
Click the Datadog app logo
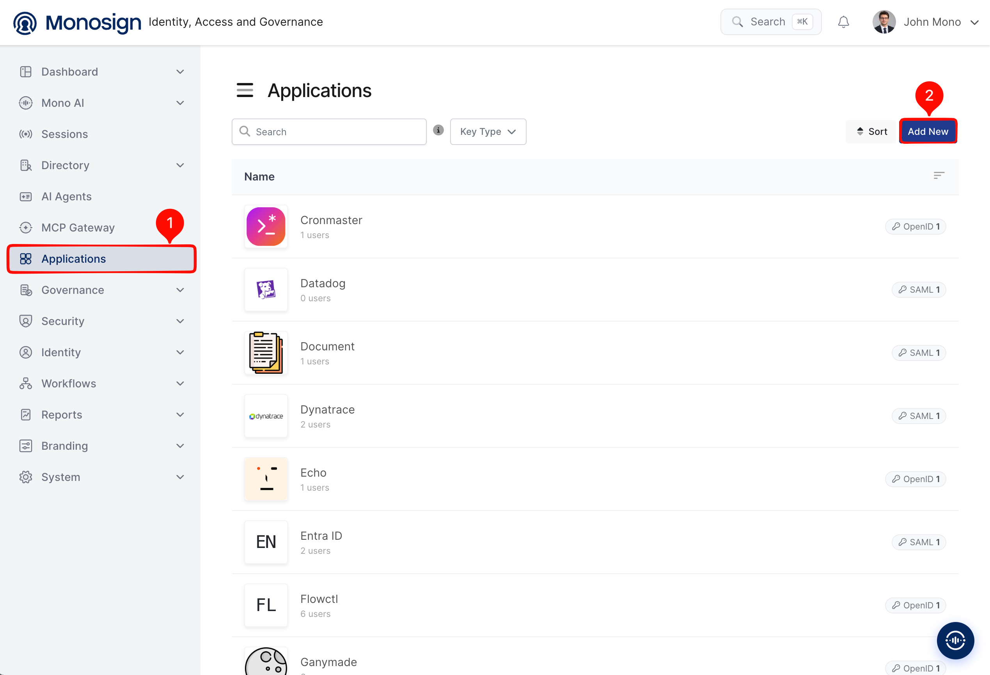click(x=266, y=290)
